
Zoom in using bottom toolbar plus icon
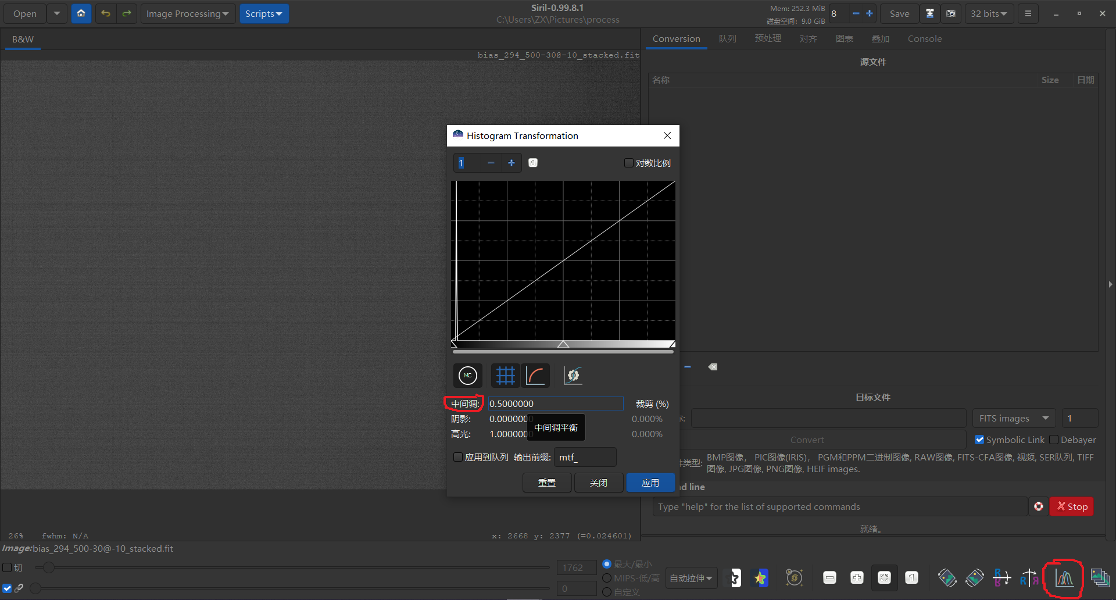[857, 578]
